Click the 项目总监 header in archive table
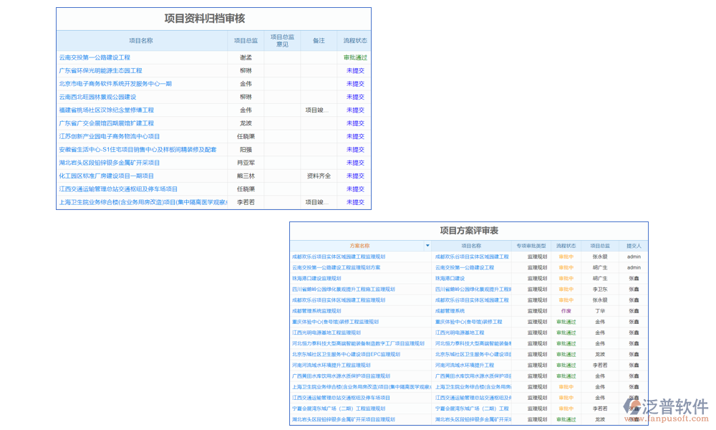This screenshot has width=716, height=430. 246,41
